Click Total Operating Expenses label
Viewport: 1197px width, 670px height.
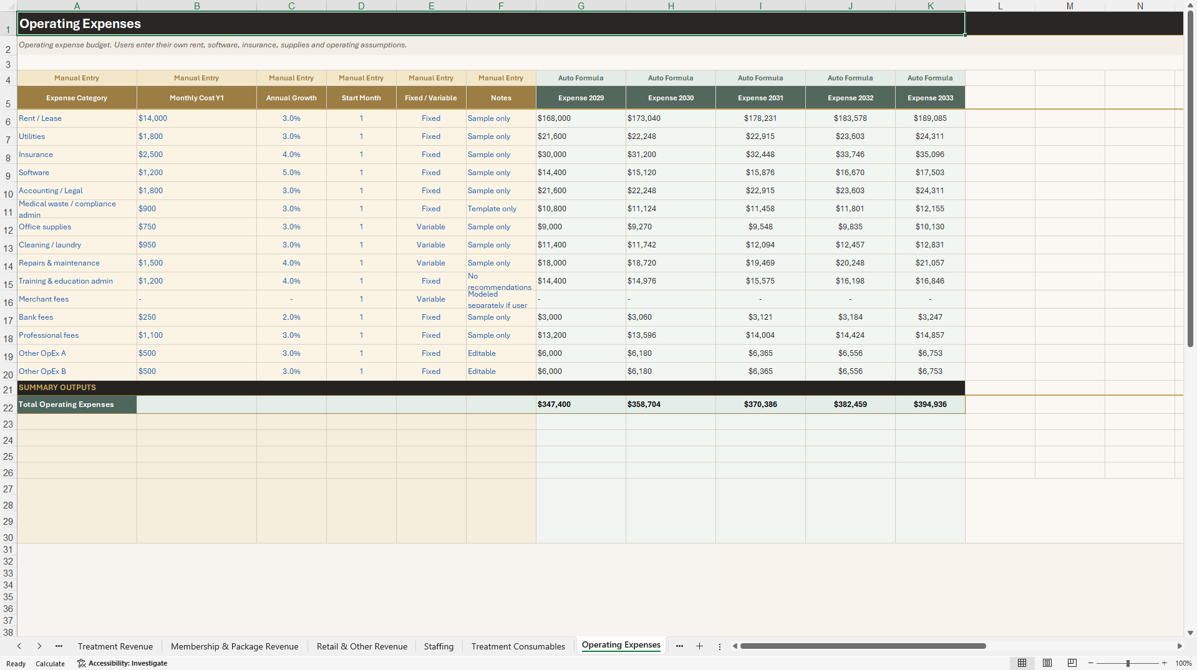click(x=77, y=404)
